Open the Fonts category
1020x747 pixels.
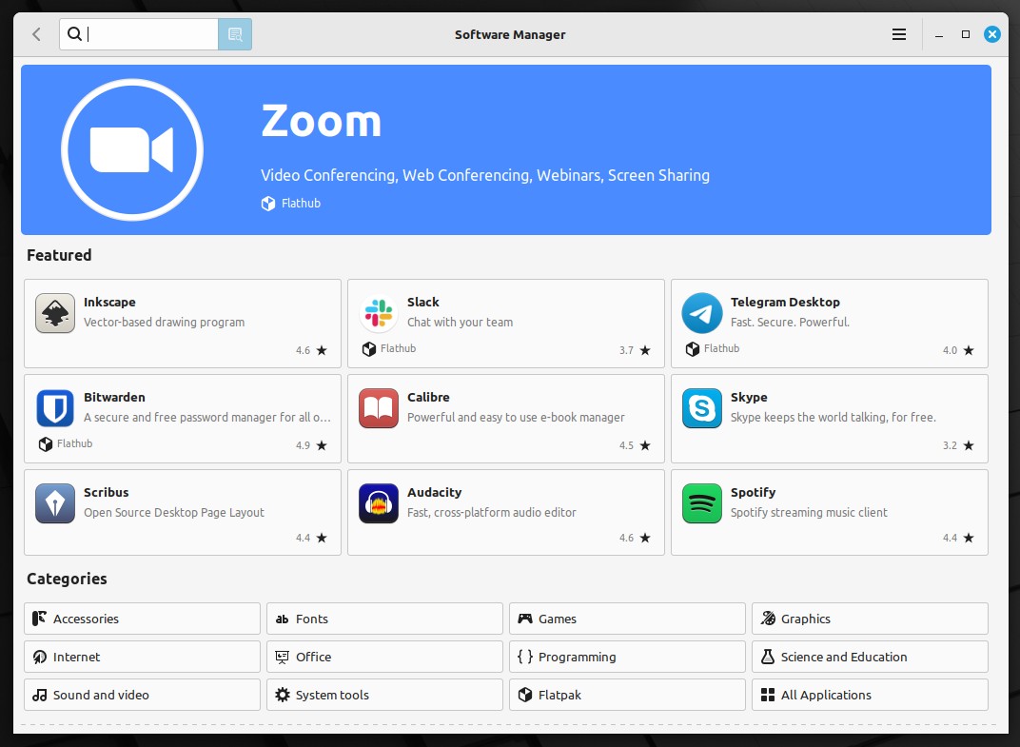click(x=384, y=619)
